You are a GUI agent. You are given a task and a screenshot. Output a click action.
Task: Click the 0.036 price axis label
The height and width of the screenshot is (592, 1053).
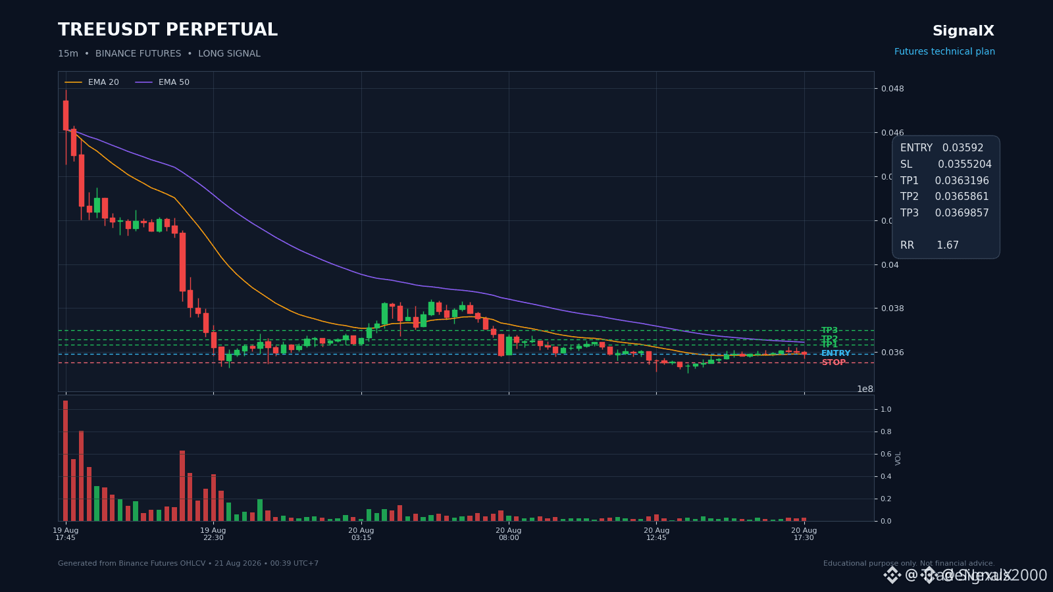coord(892,353)
